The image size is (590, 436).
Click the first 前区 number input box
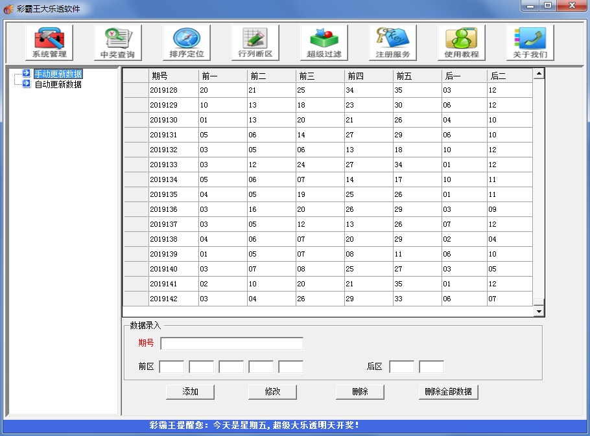[x=172, y=366]
